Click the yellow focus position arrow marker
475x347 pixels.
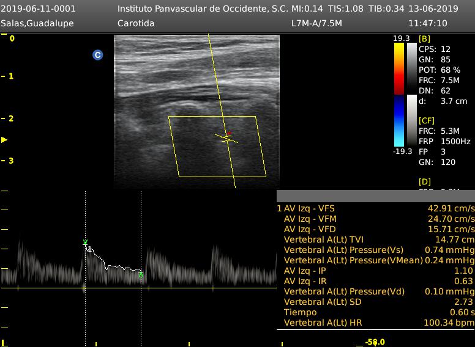(x=4, y=140)
